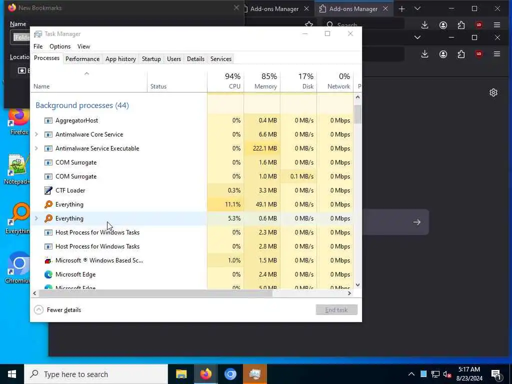Sort processes by Network column
Screen dimensions: 512x384
coord(335,81)
